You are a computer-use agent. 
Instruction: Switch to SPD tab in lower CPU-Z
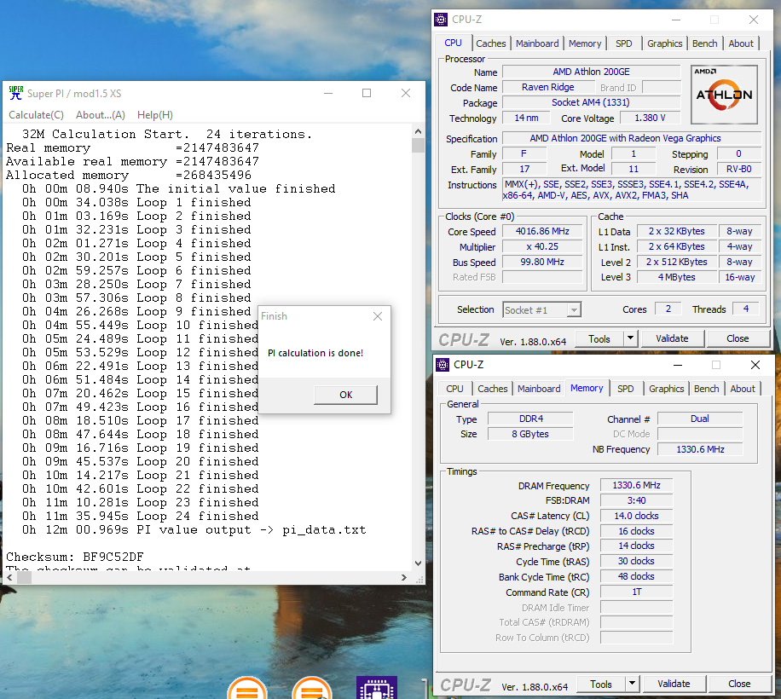[x=626, y=389]
